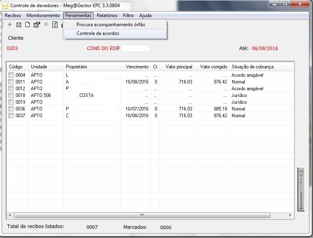Check the box for receipt 0004

coord(11,75)
